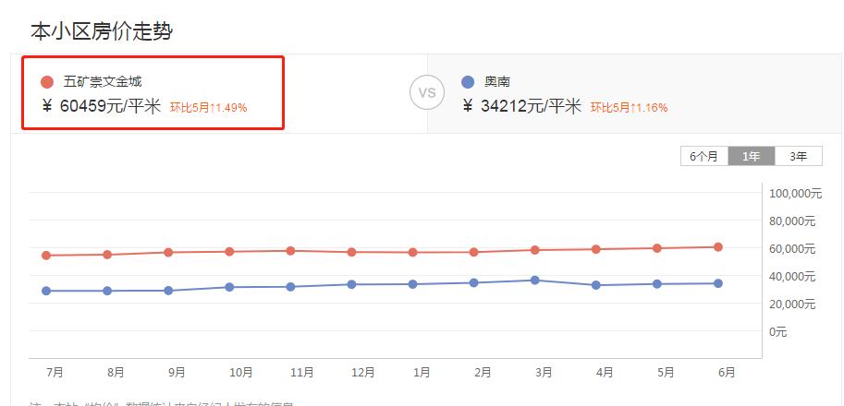This screenshot has height=406, width=844.
Task: Click the blue 奥南 legend dot
Action: 468,82
